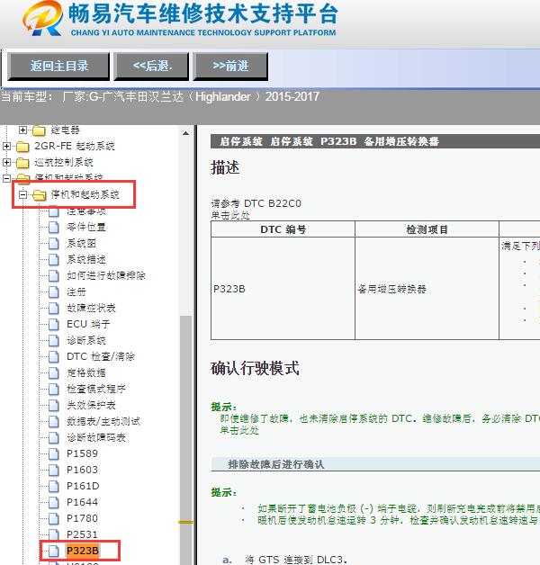Click the tree panel scroll-up arrow

(186, 133)
